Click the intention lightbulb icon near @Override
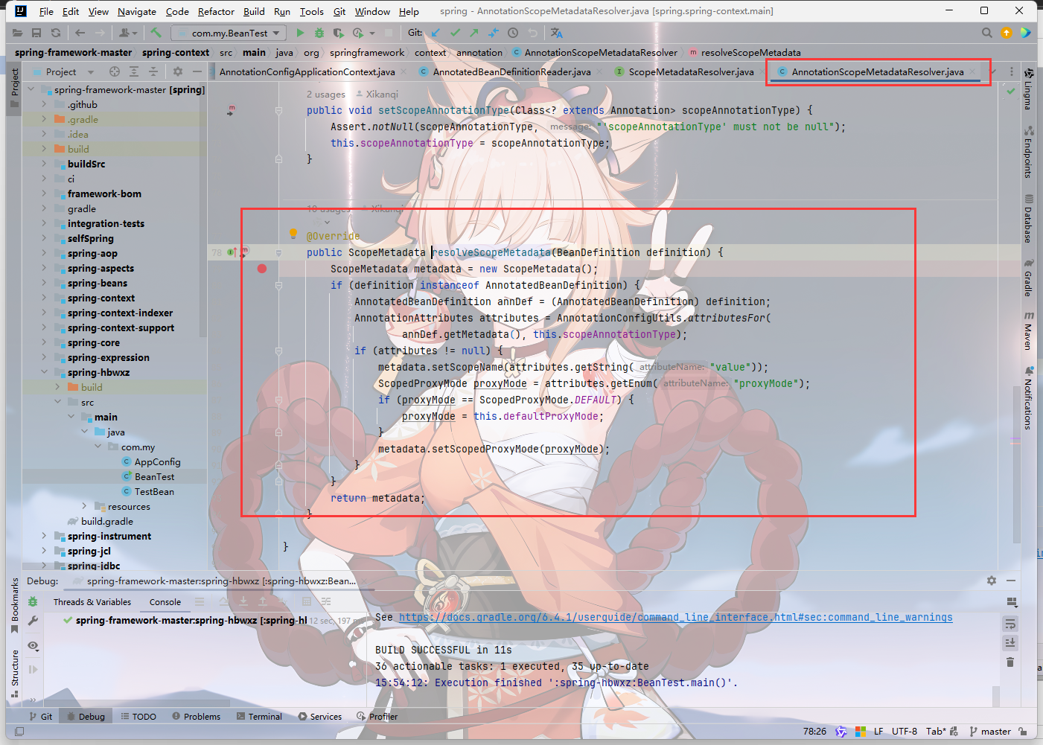The image size is (1043, 745). point(293,234)
